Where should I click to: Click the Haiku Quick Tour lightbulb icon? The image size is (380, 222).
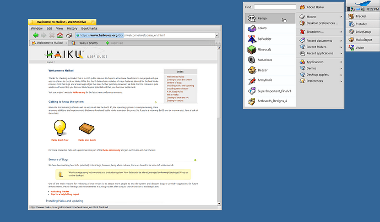tap(60, 127)
